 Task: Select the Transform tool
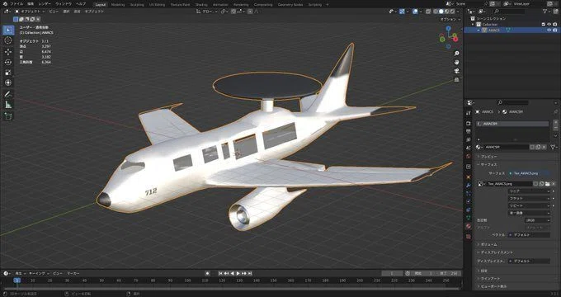pyautogui.click(x=8, y=82)
